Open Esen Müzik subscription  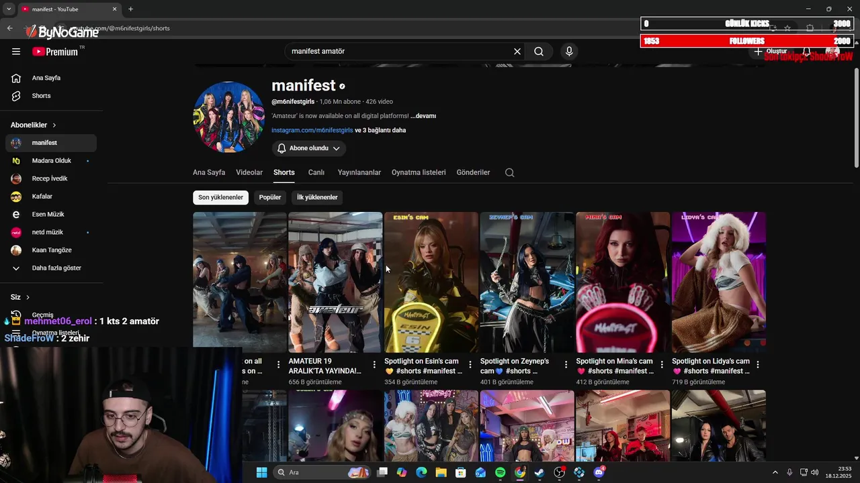(x=51, y=215)
